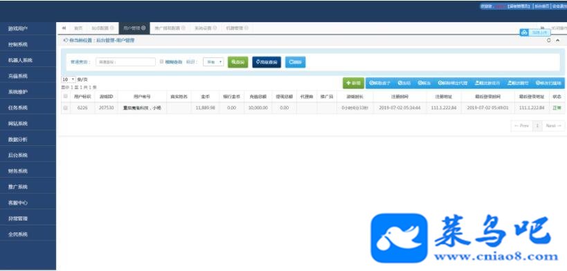Sort by the 用户标识 column header
This screenshot has height=271, width=567.
[82, 97]
